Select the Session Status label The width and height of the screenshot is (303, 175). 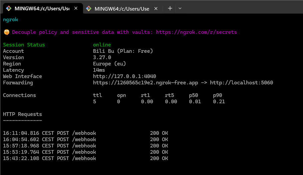coord(24,45)
